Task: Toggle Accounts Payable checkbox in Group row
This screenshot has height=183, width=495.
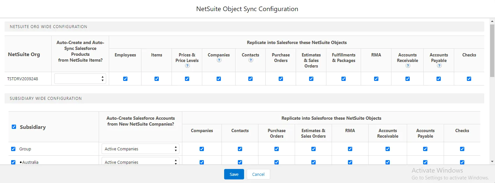Action: (425, 149)
